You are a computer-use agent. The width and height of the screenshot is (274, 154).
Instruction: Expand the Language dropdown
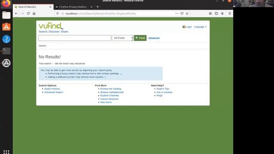pyautogui.click(x=200, y=27)
